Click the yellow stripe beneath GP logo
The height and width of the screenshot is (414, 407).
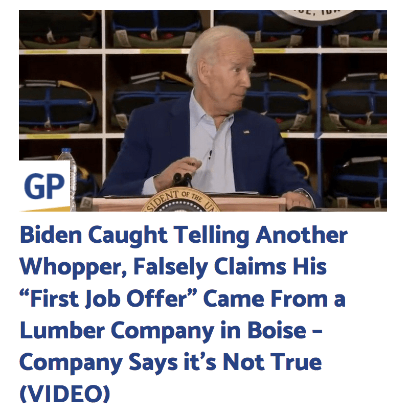(46, 209)
